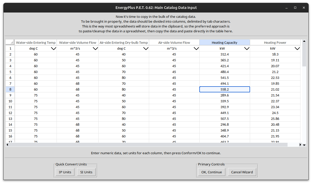The image size is (312, 184).
Task: Select Heating Power cell 21.2
Action: pos(275,72)
